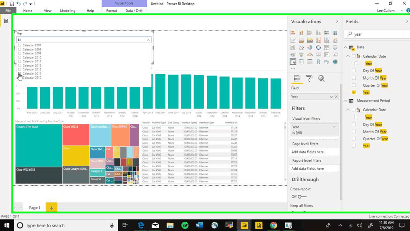
Task: Insert an R script visual
Action: pyautogui.click(x=318, y=62)
